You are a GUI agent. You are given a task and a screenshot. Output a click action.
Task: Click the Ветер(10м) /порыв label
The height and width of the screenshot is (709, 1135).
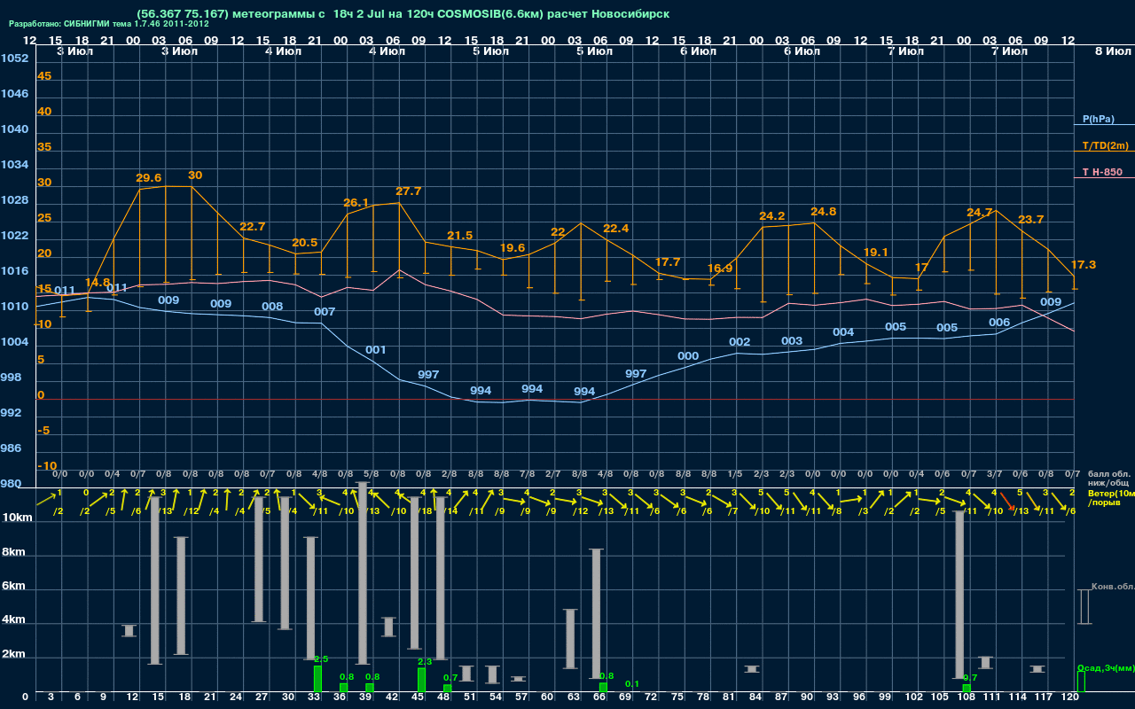point(1111,497)
